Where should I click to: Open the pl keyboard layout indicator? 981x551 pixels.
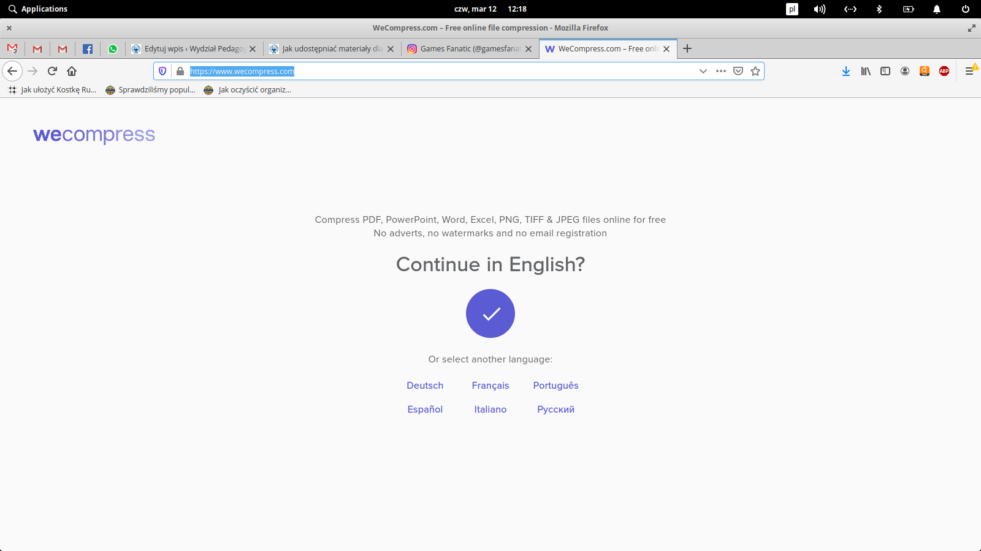pos(792,9)
